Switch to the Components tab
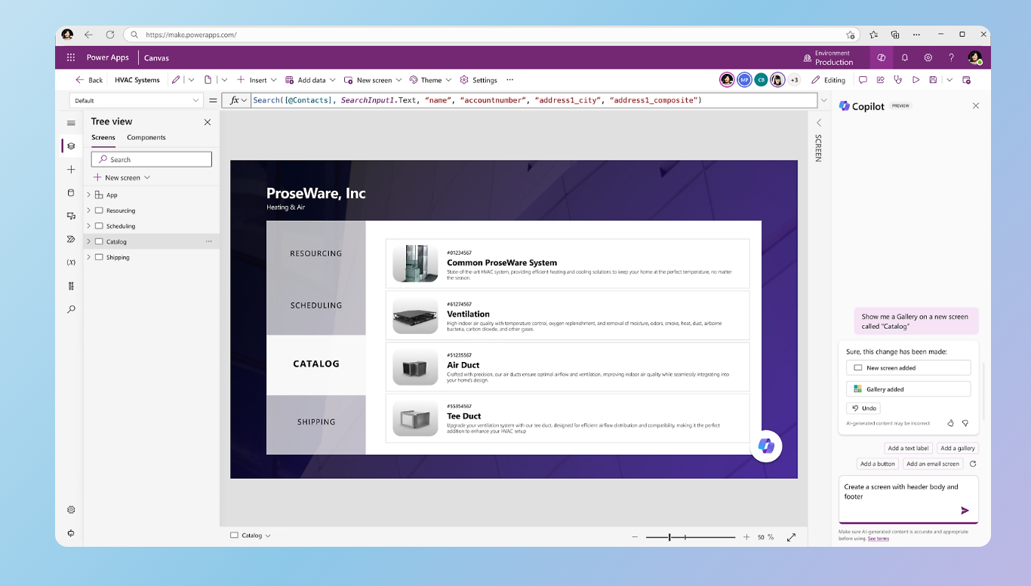 pos(146,137)
